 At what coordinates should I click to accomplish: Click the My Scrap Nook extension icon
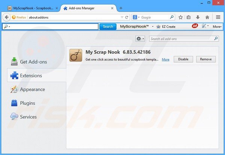click(76, 55)
